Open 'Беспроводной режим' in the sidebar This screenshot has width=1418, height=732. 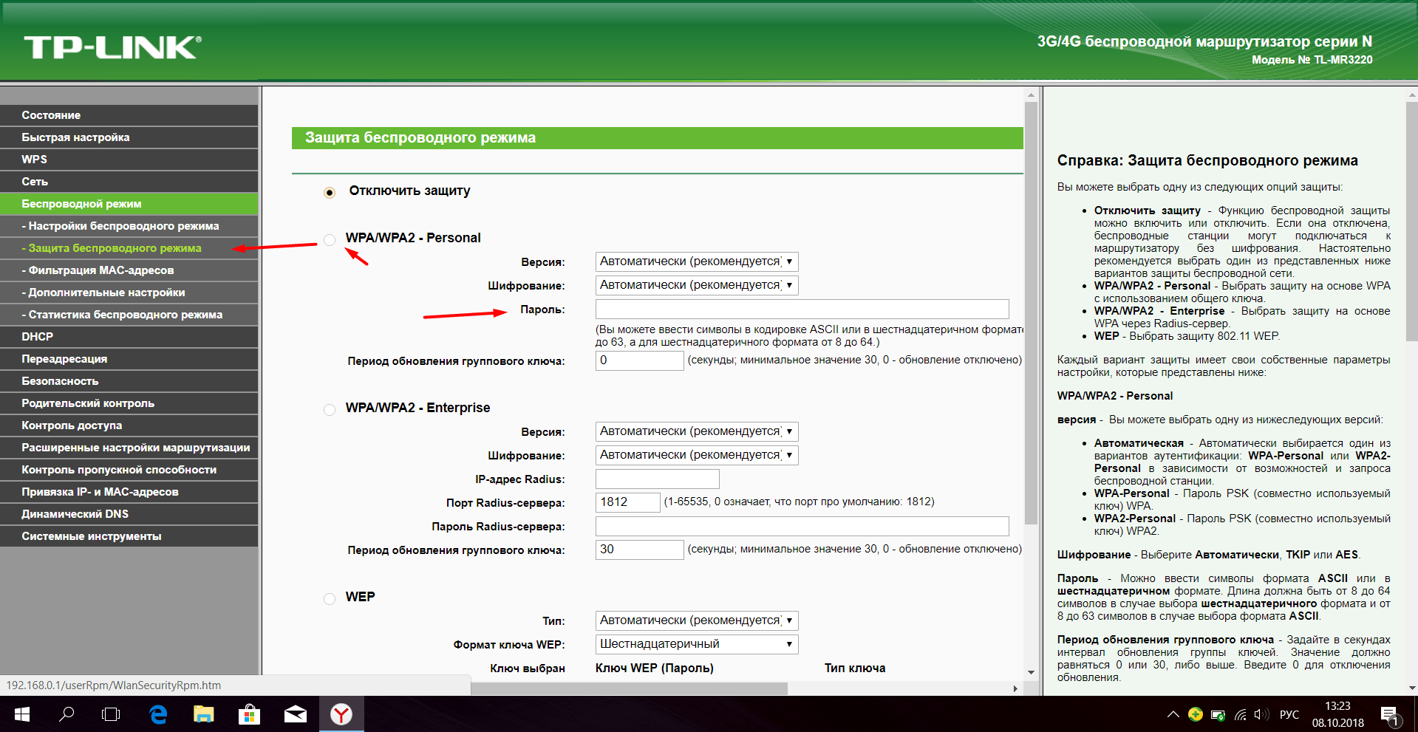[129, 204]
